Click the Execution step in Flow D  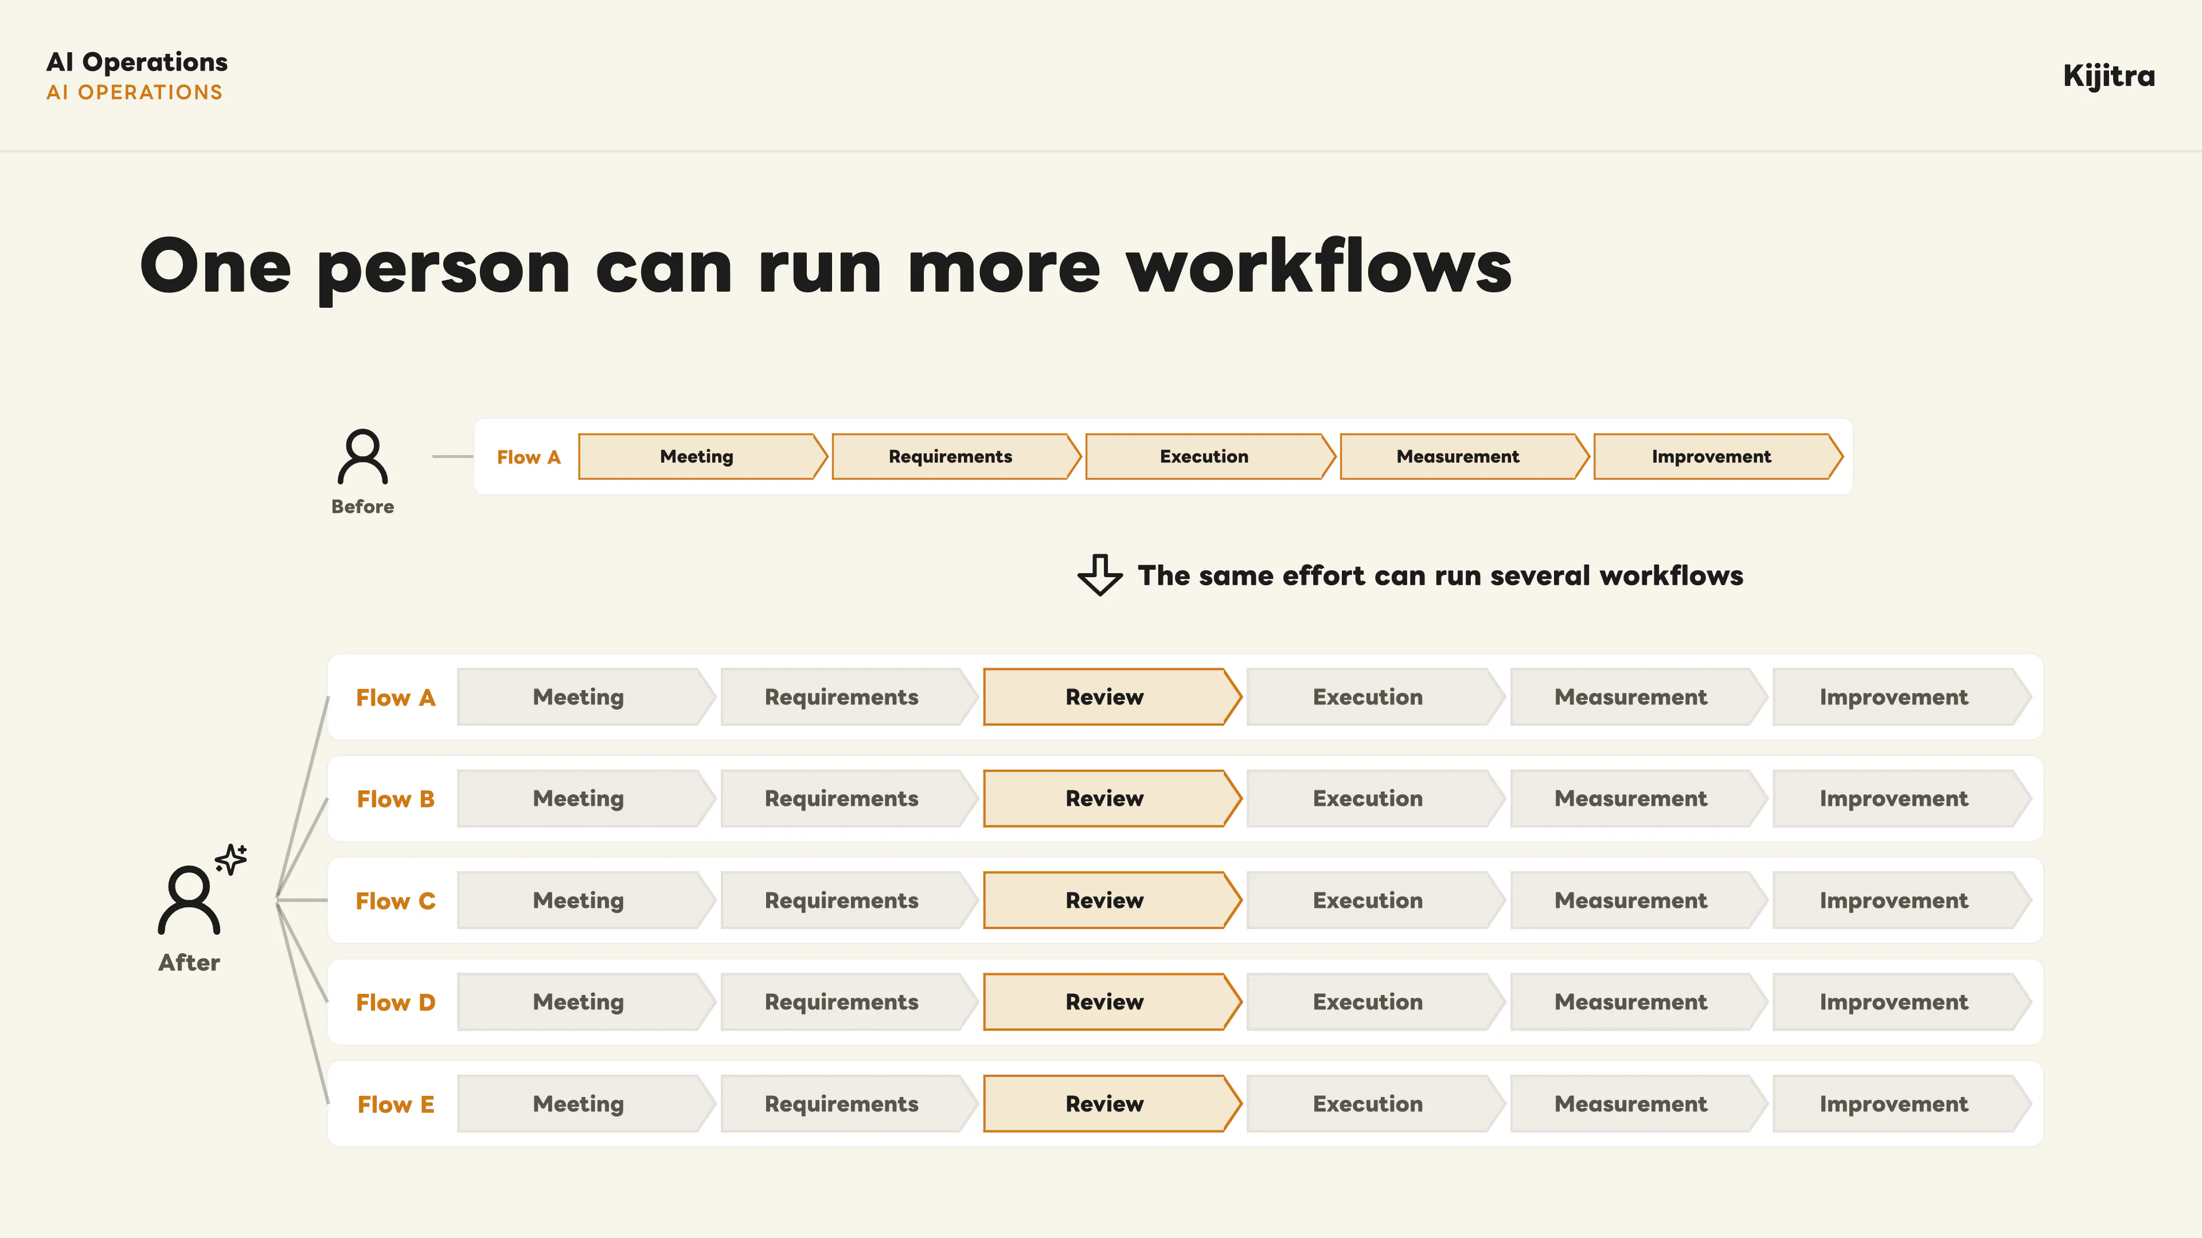(1376, 1002)
